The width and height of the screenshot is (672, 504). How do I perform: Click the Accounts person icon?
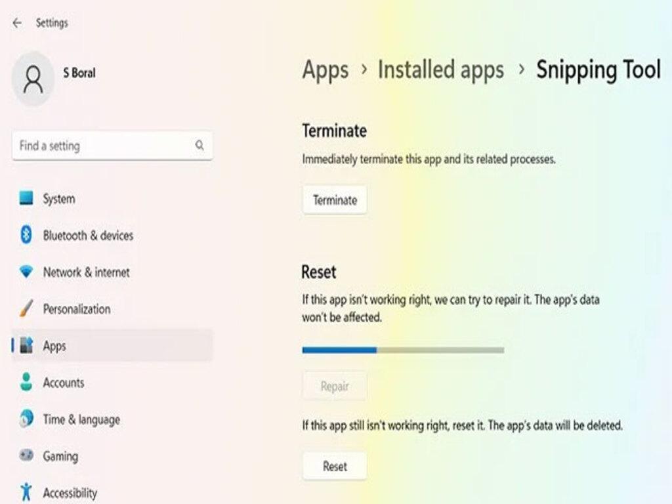[x=26, y=382]
